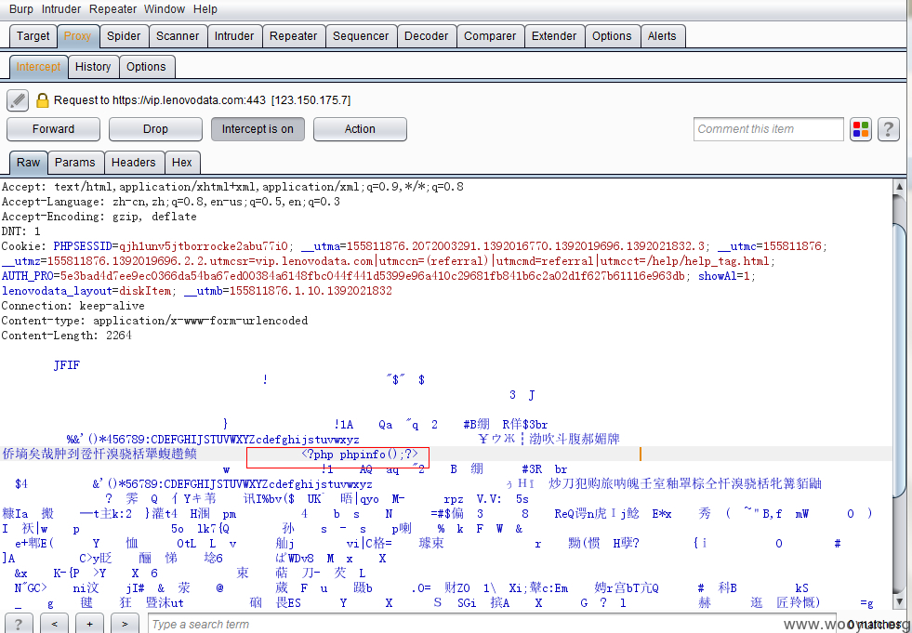This screenshot has height=633, width=912.
Task: Open help with the question mark icon near comment box
Action: coord(888,129)
